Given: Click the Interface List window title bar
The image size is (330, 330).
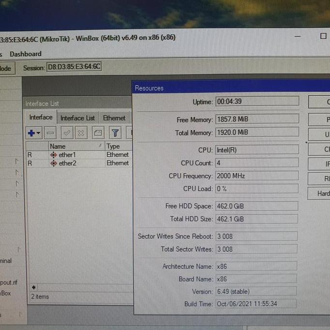Looking at the screenshot, I should tap(77, 104).
